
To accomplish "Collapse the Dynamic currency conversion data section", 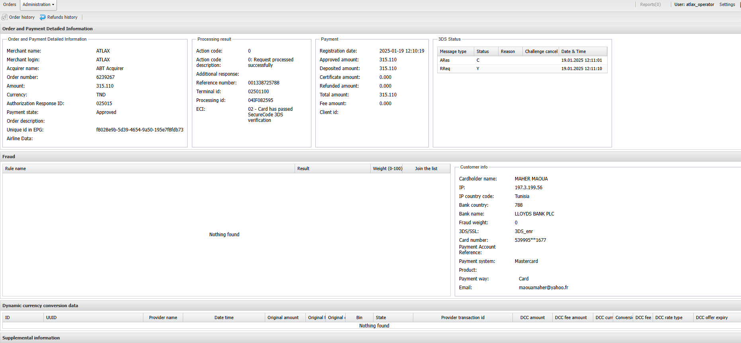I will coord(40,306).
